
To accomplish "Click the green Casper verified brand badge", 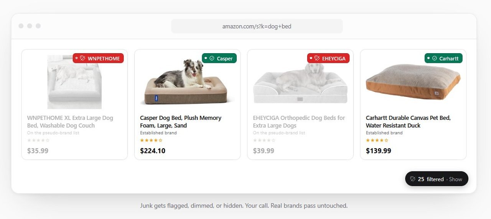I will pos(219,58).
